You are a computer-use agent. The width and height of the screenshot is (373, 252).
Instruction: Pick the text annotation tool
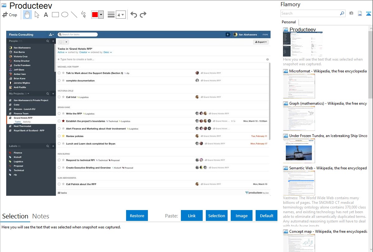click(x=46, y=15)
